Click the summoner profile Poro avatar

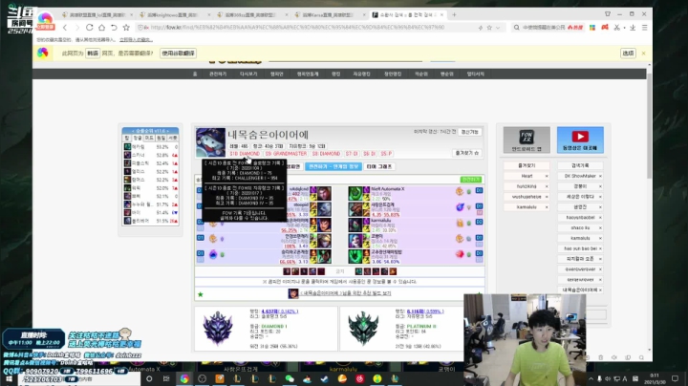210,142
